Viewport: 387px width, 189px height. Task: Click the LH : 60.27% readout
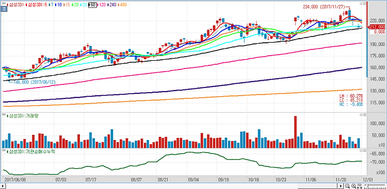(x=351, y=96)
